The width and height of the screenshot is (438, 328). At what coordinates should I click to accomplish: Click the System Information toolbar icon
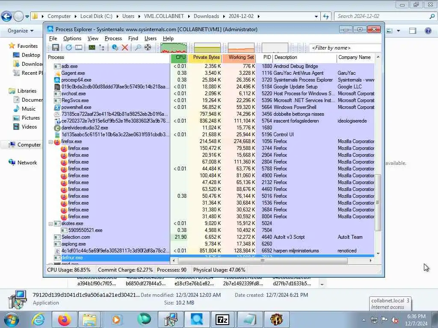pos(92,48)
